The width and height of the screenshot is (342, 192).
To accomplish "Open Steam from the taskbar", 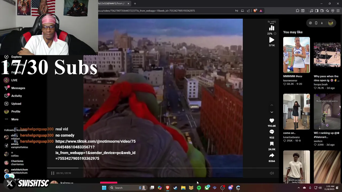I will pos(175,188).
